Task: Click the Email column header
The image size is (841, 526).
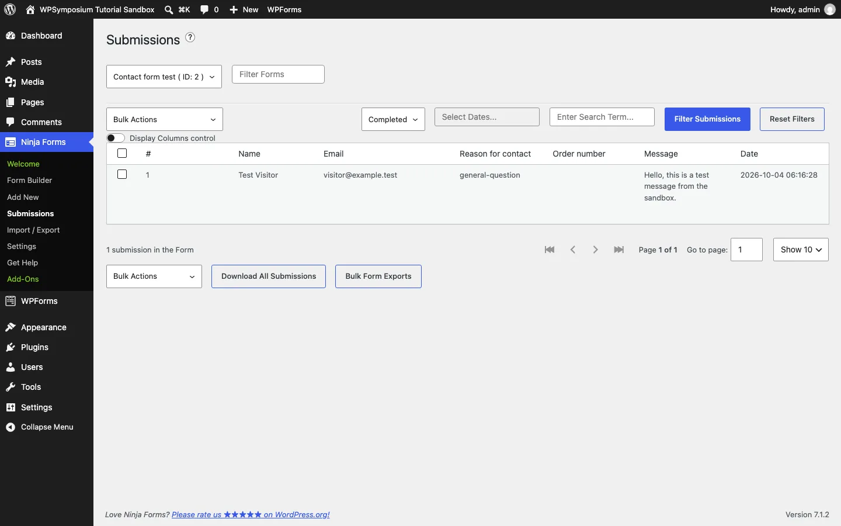Action: (x=333, y=154)
